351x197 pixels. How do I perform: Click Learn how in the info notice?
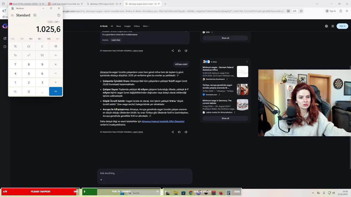(116, 40)
